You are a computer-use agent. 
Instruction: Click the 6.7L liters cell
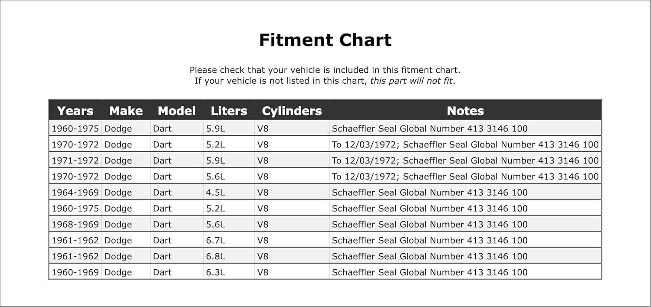pos(215,240)
